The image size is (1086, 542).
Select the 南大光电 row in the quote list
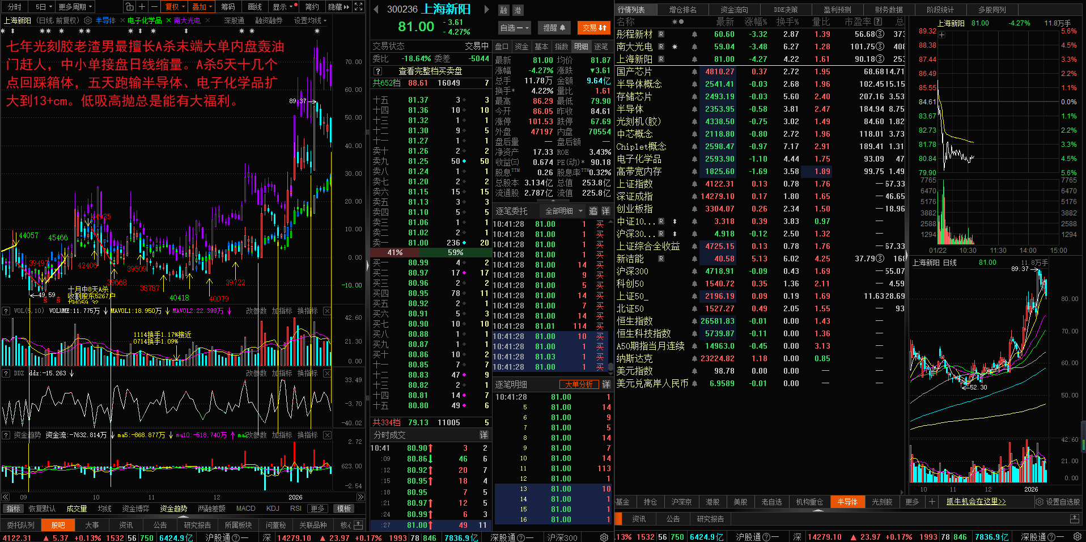tap(760, 46)
